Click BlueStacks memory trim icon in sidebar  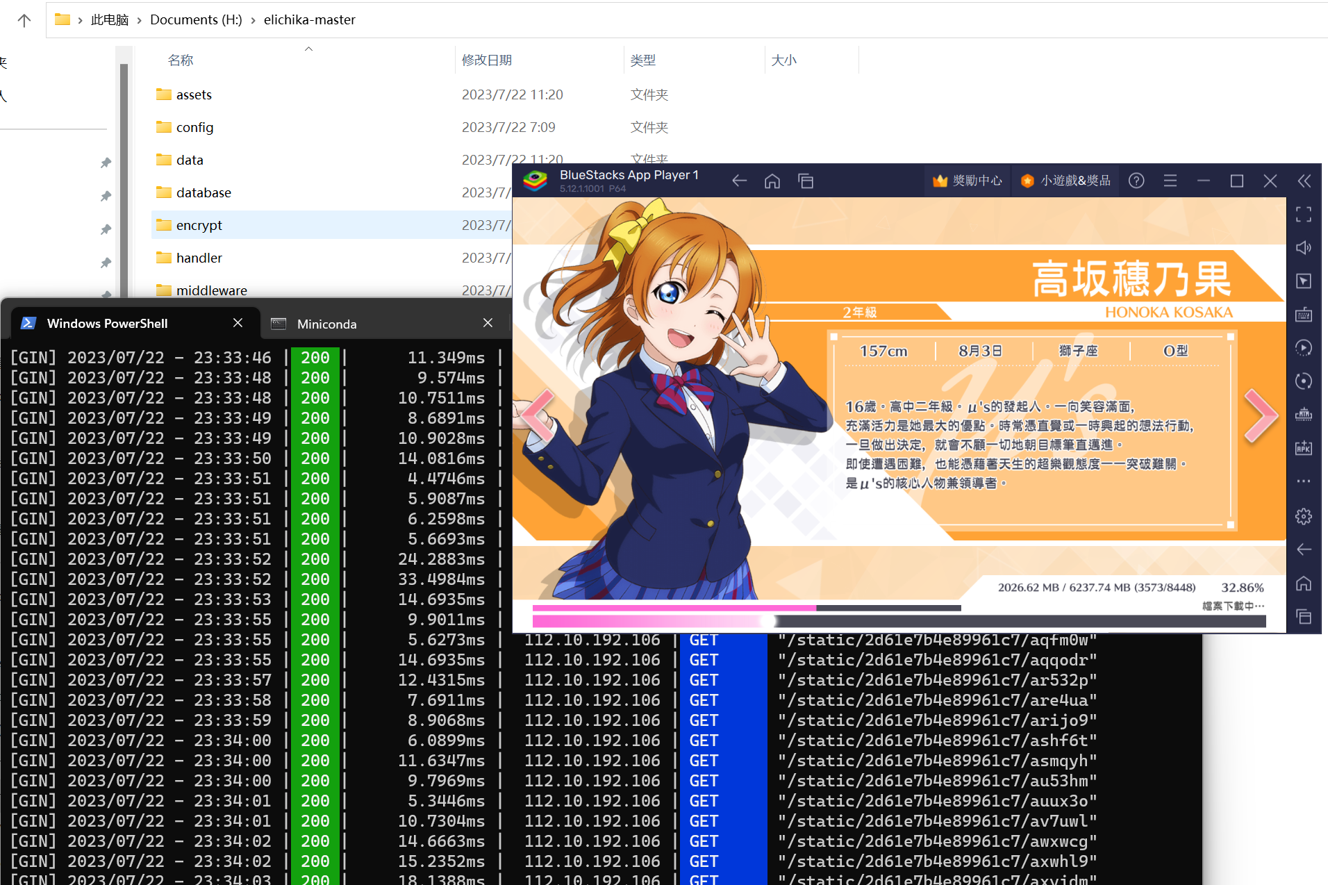point(1304,415)
